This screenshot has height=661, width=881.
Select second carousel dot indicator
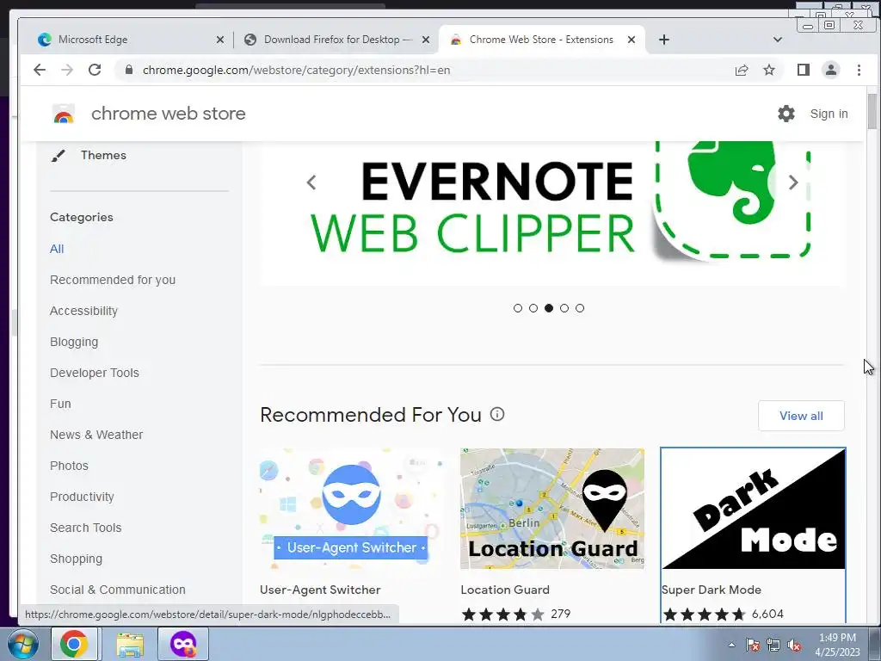pos(533,308)
